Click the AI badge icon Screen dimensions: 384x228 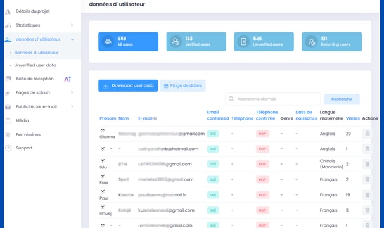(x=68, y=79)
